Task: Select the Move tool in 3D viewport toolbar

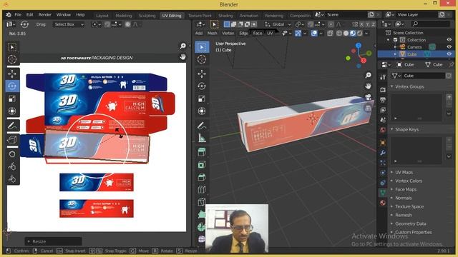Action: (202, 74)
